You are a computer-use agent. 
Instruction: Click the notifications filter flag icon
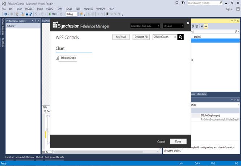(183, 3)
